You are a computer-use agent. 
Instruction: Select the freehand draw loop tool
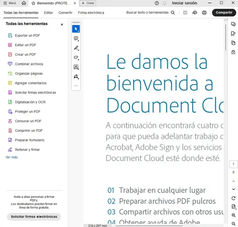click(x=76, y=58)
